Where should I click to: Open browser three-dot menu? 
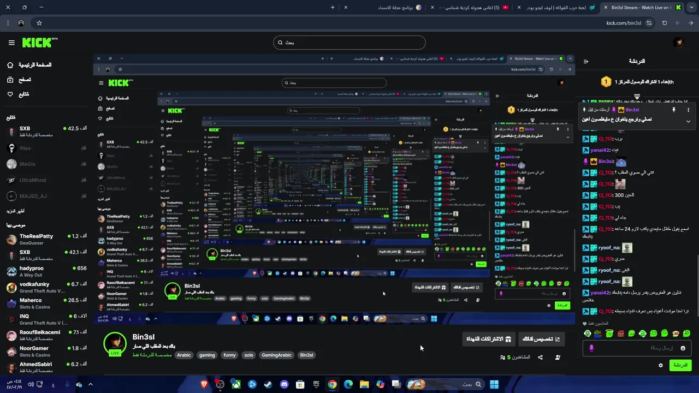pyautogui.click(x=8, y=23)
